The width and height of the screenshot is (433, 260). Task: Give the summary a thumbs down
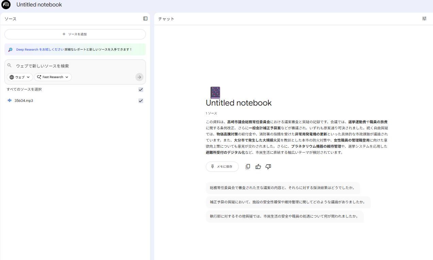(x=268, y=167)
